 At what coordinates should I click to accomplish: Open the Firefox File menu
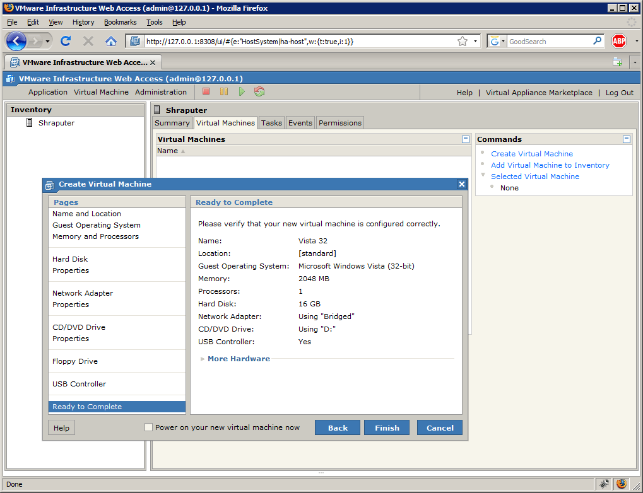coord(12,22)
